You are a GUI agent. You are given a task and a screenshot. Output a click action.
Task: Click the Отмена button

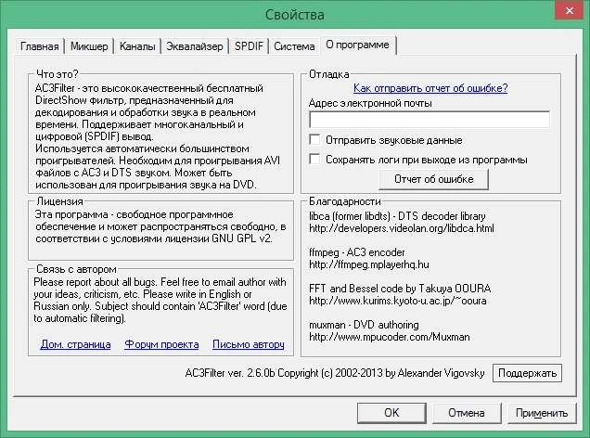(x=467, y=413)
